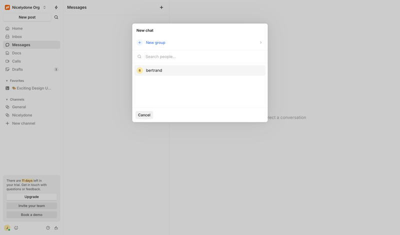Open the help question mark icon

(48, 228)
